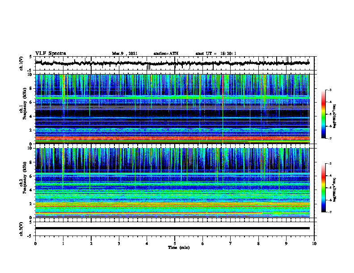Select the date text 'Mar.9, 2021'
Viewport: 354px width, 273px height.
tap(125, 54)
